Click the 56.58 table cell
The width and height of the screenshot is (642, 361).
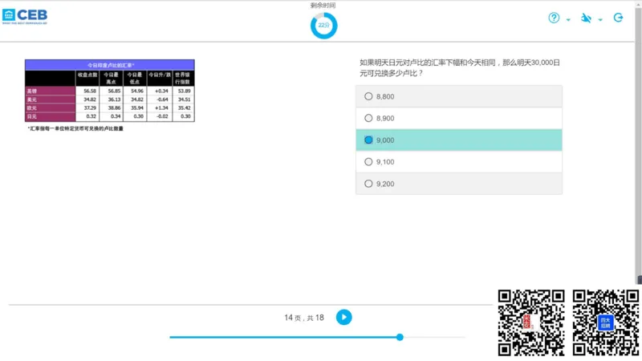coord(87,91)
